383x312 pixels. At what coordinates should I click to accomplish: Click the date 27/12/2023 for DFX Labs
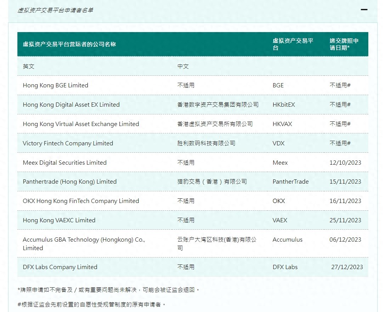click(342, 267)
